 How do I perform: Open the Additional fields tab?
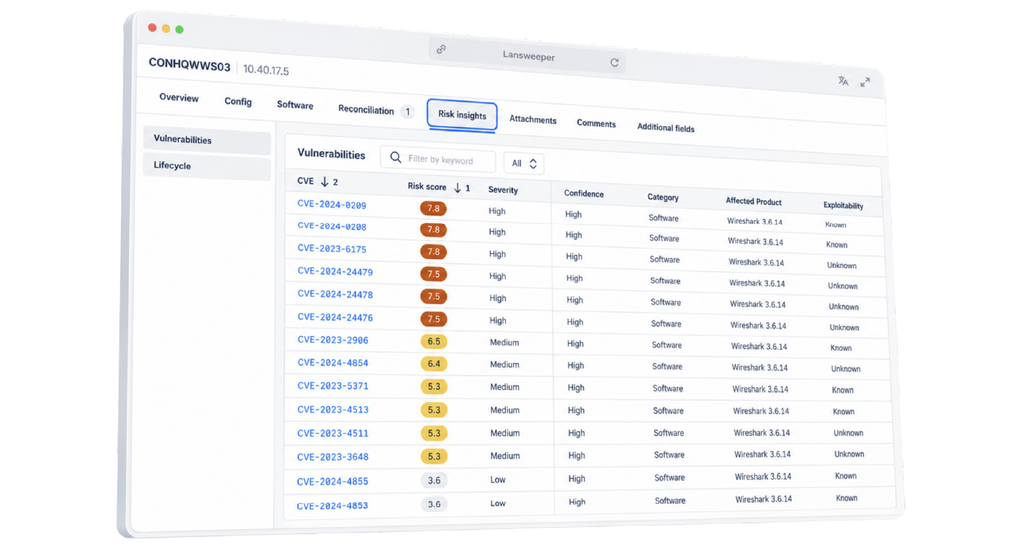(x=665, y=128)
